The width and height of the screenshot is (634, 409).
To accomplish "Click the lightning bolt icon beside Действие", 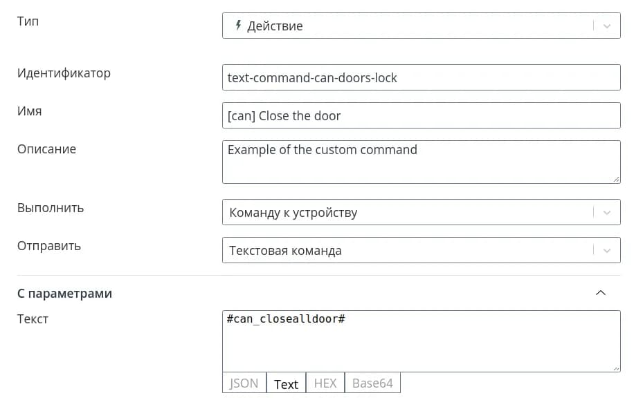I will click(239, 26).
